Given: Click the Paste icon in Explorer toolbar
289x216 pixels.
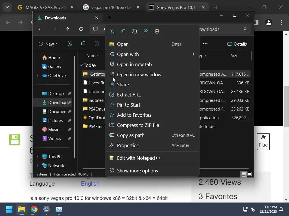Looking at the screenshot, I should click(x=97, y=44).
